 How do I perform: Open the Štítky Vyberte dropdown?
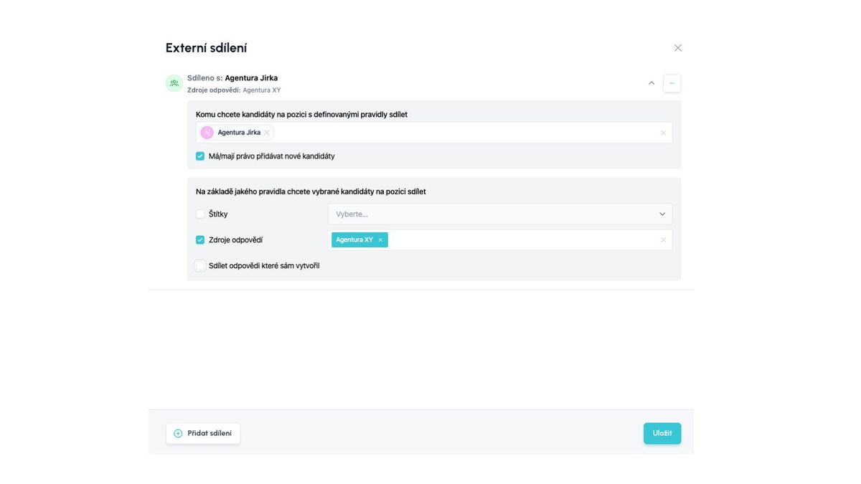click(488, 214)
